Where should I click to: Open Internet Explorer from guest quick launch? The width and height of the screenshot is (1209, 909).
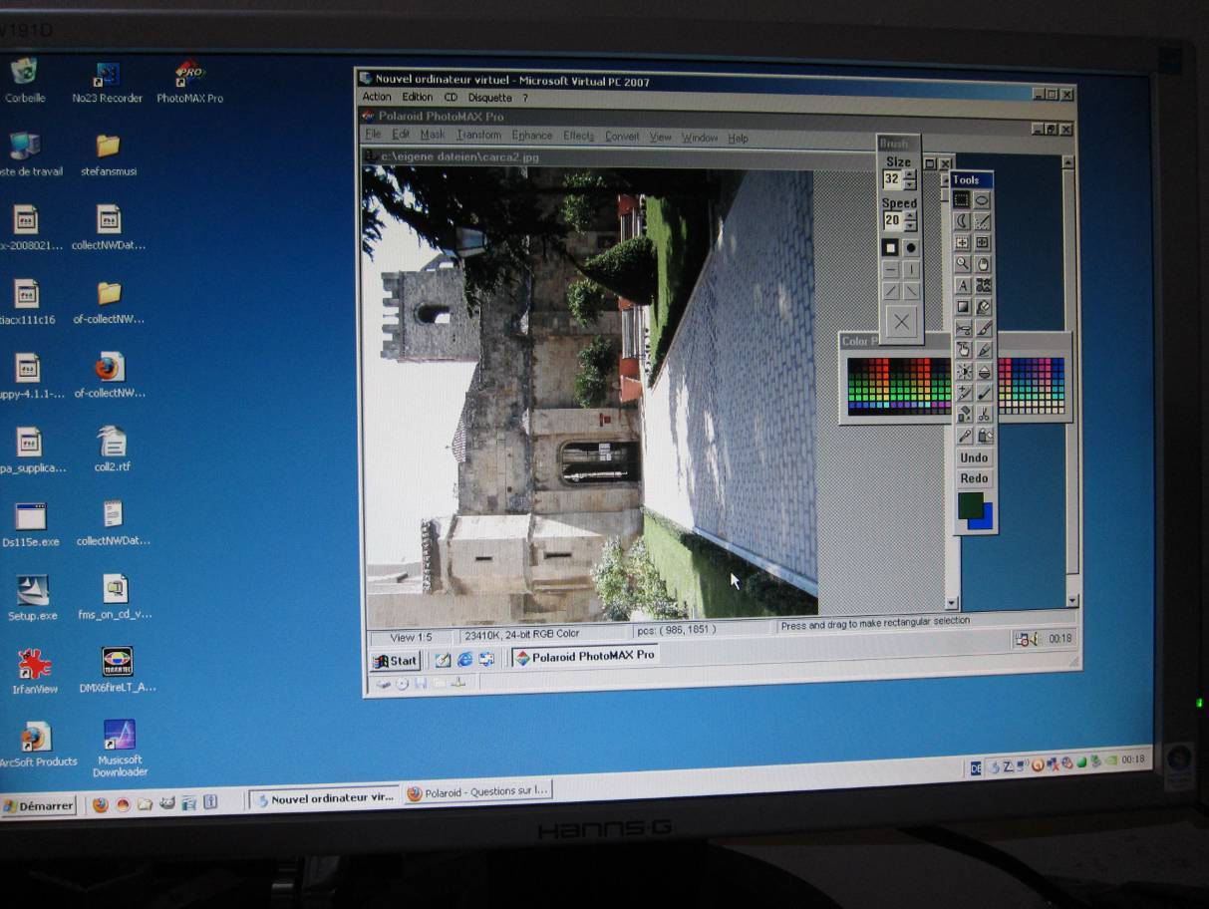point(464,659)
